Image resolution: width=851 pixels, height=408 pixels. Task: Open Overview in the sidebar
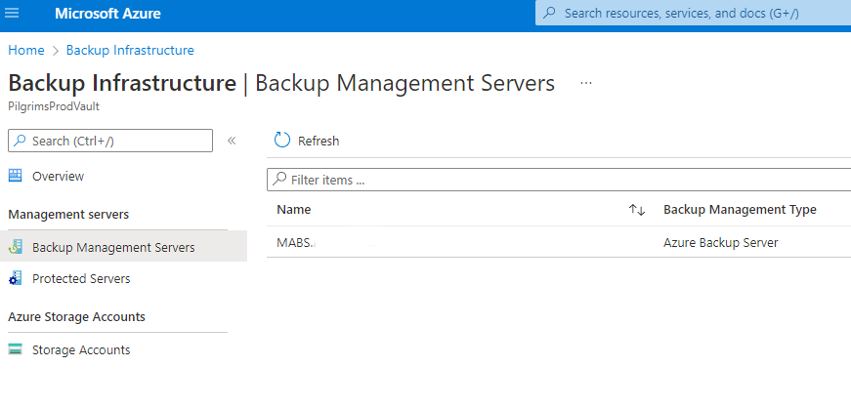58,176
